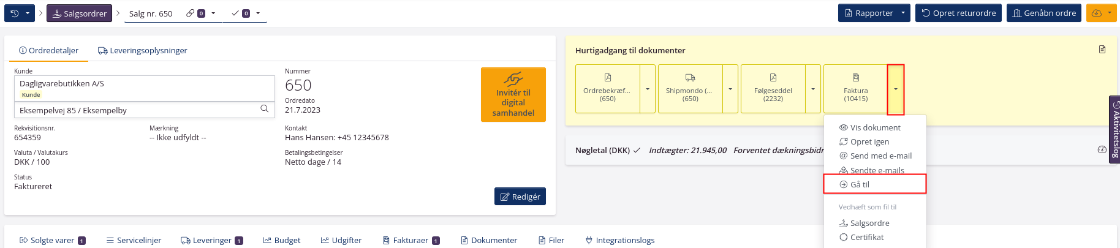Image resolution: width=1120 pixels, height=248 pixels.
Task: Open the Budget tab
Action: 282,240
